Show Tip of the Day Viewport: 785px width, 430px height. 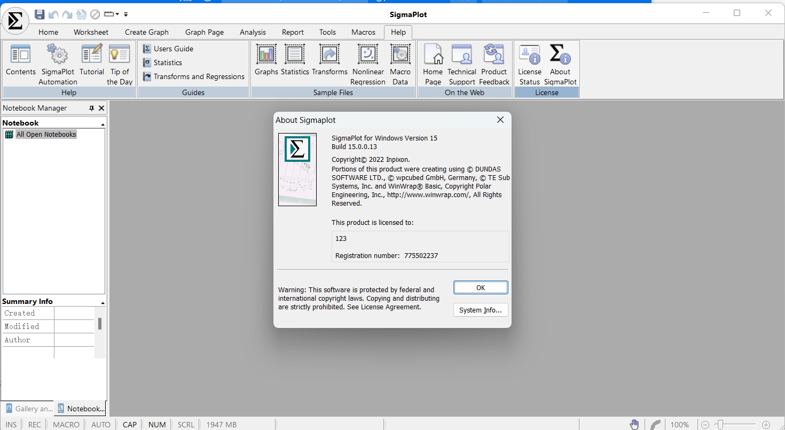point(120,65)
